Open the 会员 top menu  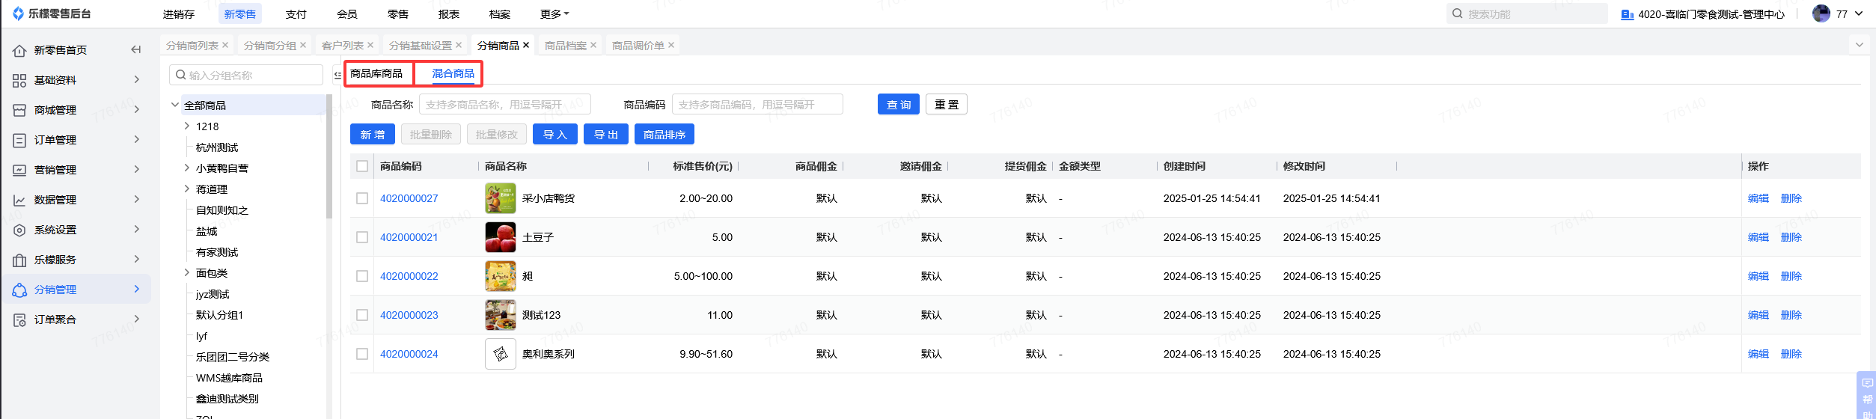tap(346, 14)
